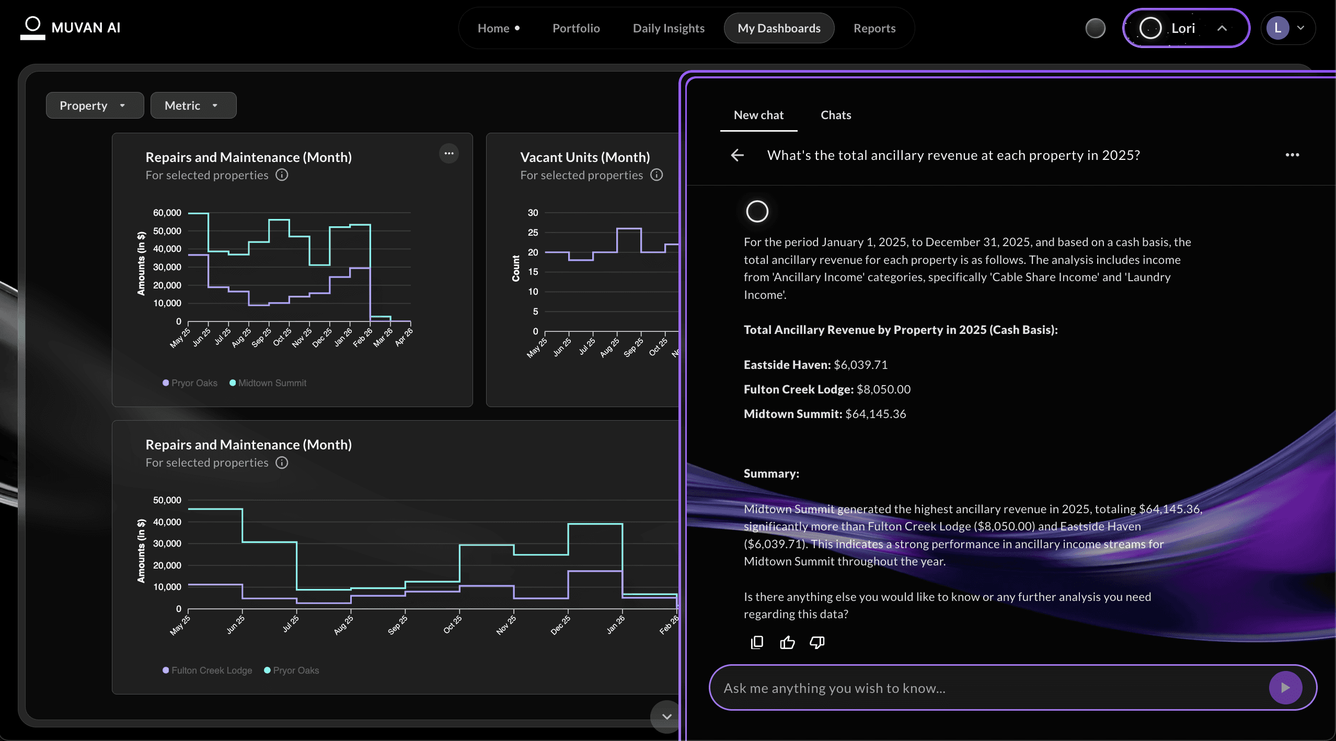Viewport: 1336px width, 741px height.
Task: Open the chat options three-dot menu
Action: coord(1292,155)
